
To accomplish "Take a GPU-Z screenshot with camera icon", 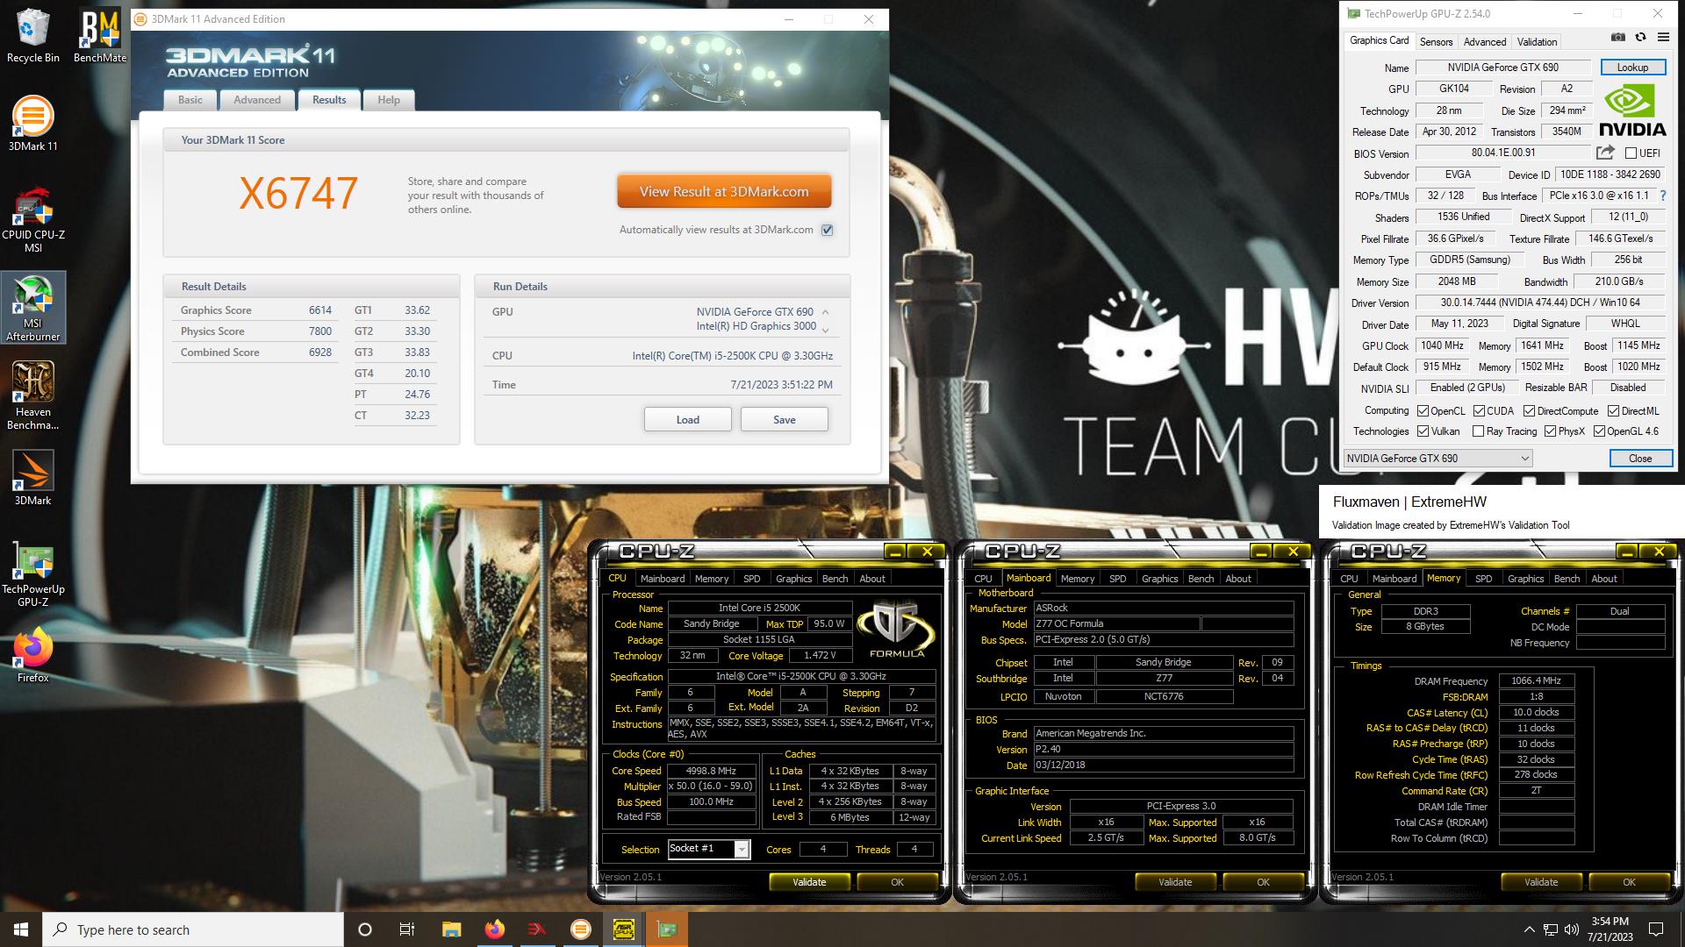I will pos(1617,37).
